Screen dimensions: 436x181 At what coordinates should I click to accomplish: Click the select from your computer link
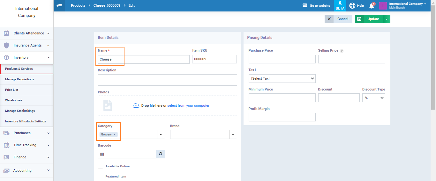(188, 105)
